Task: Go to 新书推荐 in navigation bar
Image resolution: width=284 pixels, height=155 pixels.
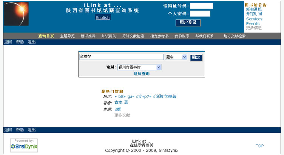Action: click(88, 36)
